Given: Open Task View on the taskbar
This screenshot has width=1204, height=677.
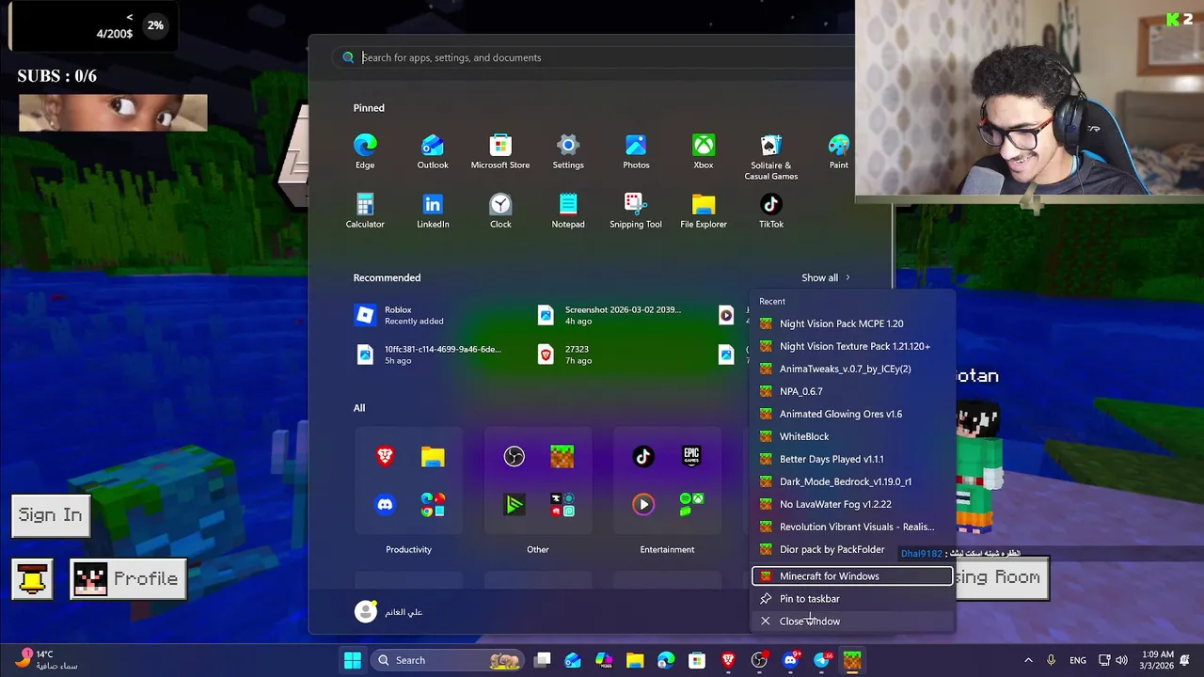Looking at the screenshot, I should click(x=543, y=660).
